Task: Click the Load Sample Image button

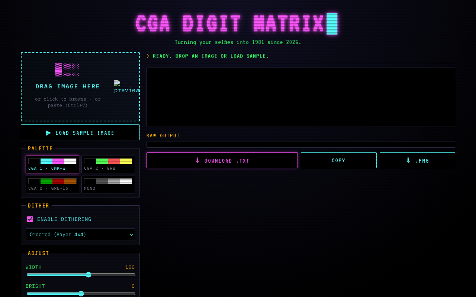Action: coord(80,133)
